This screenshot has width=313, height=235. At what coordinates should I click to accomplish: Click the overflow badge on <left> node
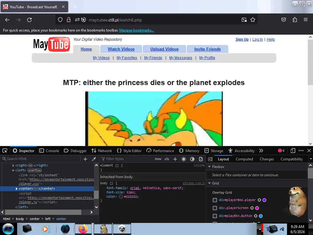(x=35, y=170)
